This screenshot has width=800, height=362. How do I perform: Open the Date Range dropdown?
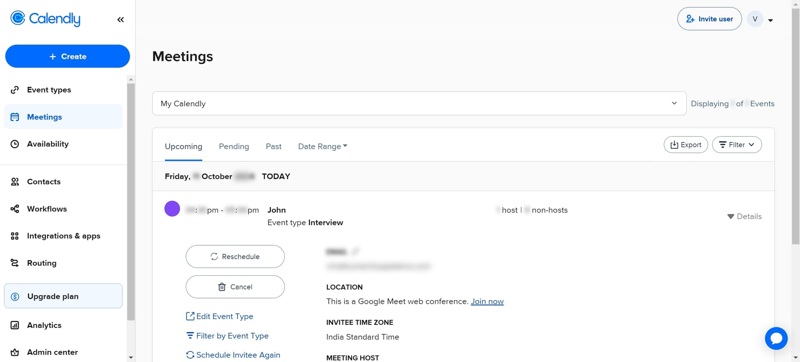(x=322, y=146)
